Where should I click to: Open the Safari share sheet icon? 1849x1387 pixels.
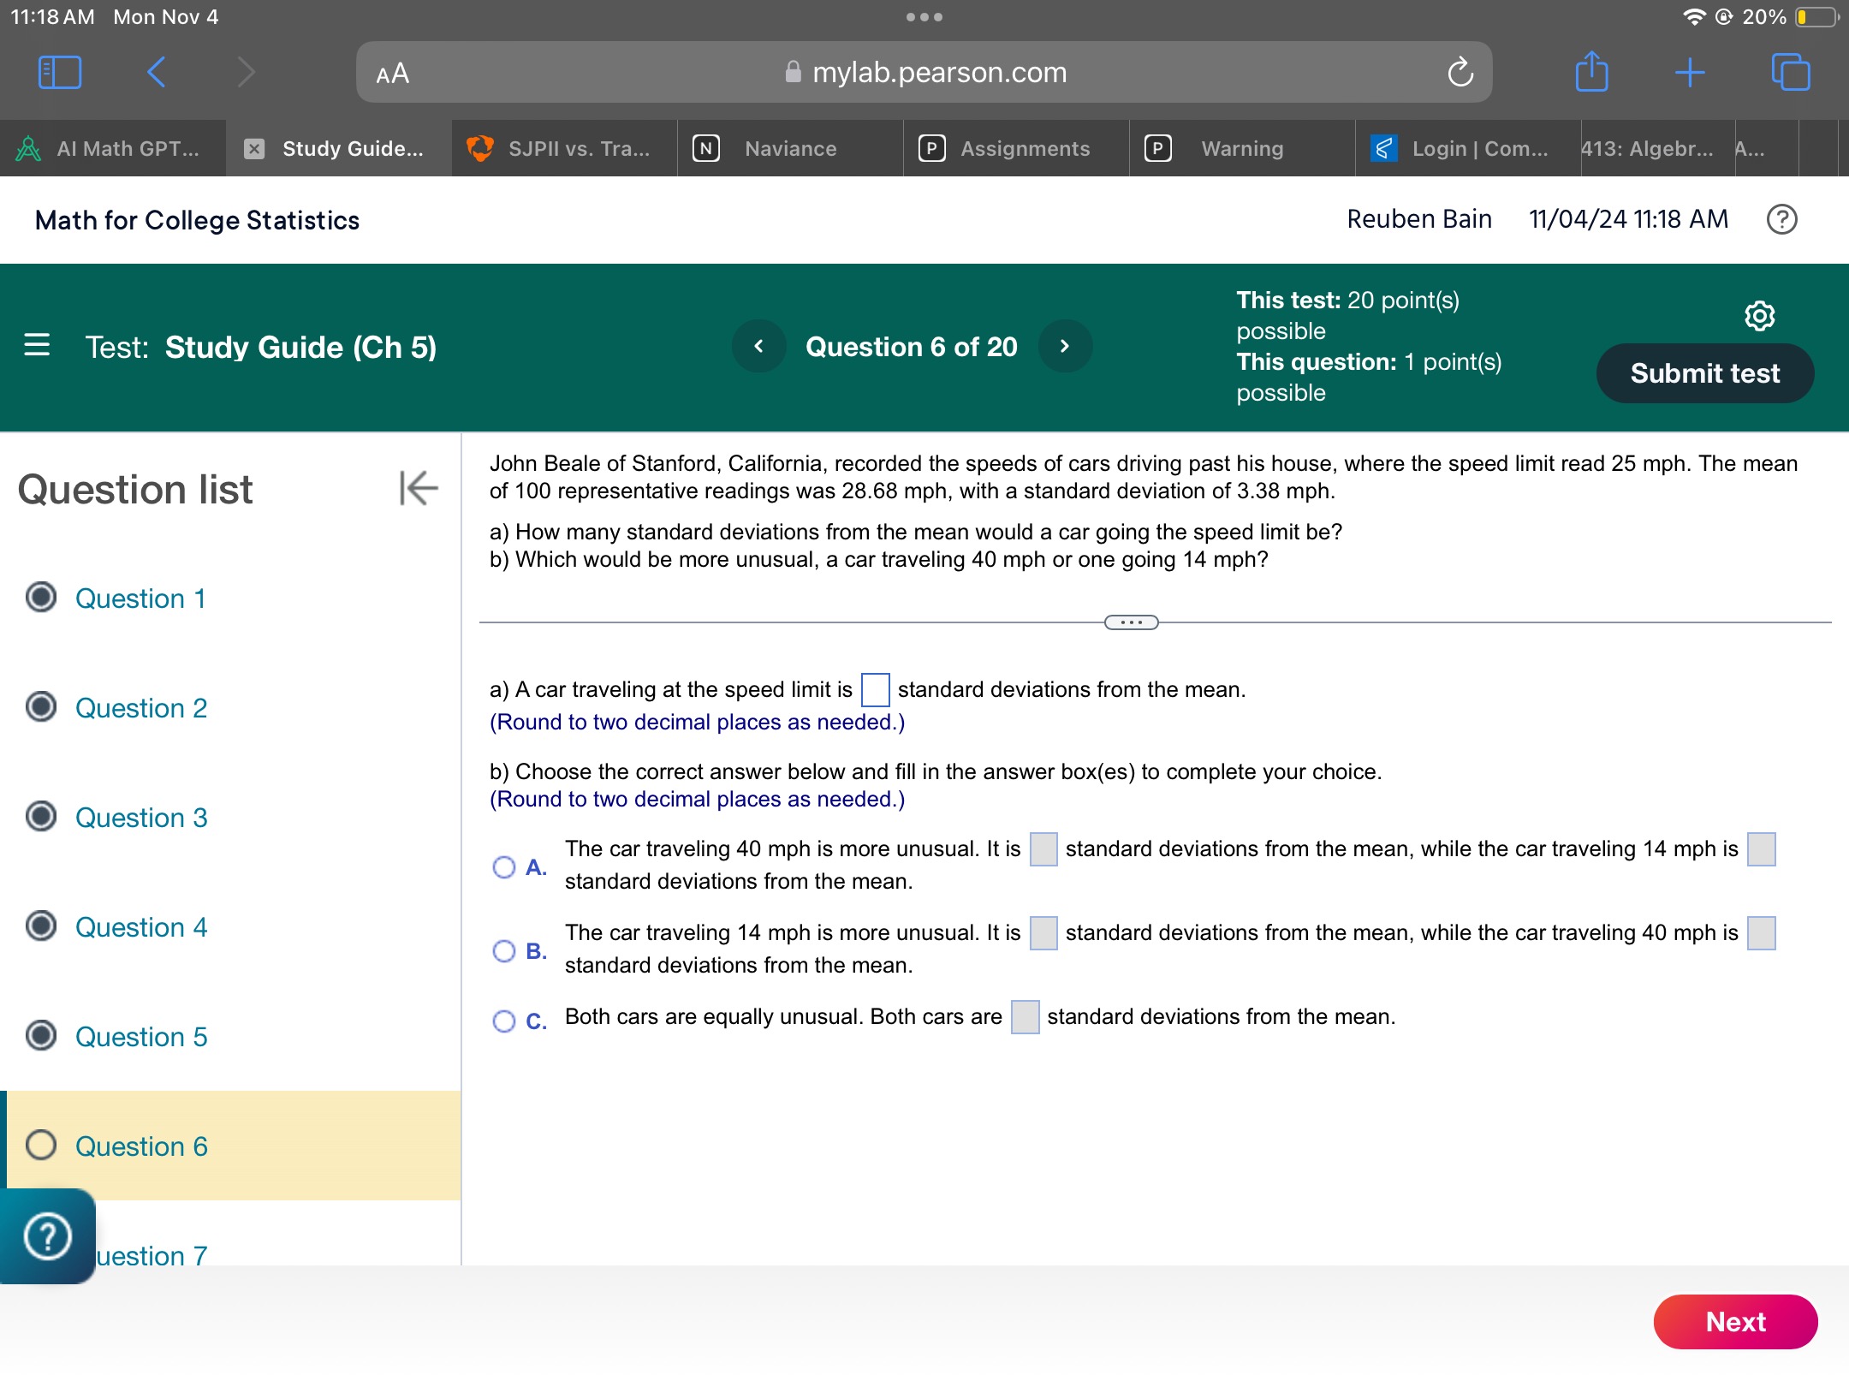point(1591,71)
